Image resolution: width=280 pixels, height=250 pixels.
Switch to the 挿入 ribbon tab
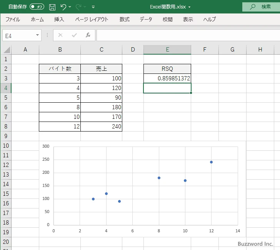point(59,19)
